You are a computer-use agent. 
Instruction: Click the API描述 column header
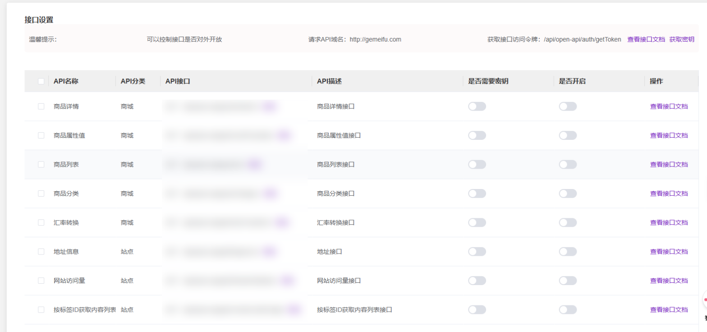[x=329, y=81]
